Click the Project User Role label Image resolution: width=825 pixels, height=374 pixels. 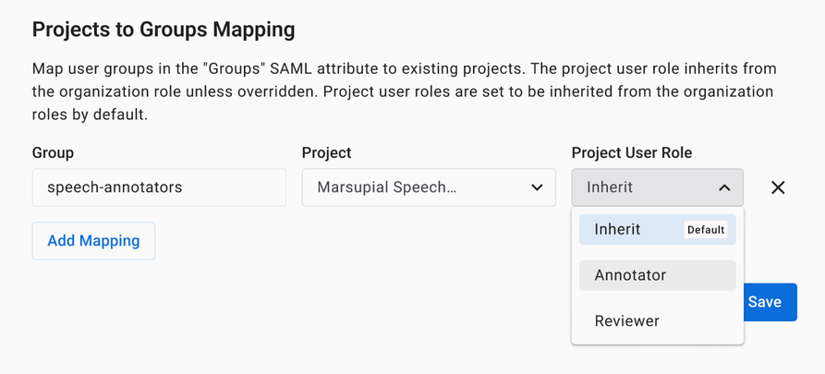631,152
